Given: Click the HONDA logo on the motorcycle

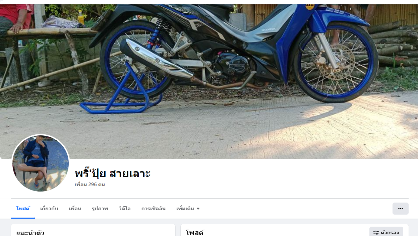Looking at the screenshot, I should click(x=269, y=29).
